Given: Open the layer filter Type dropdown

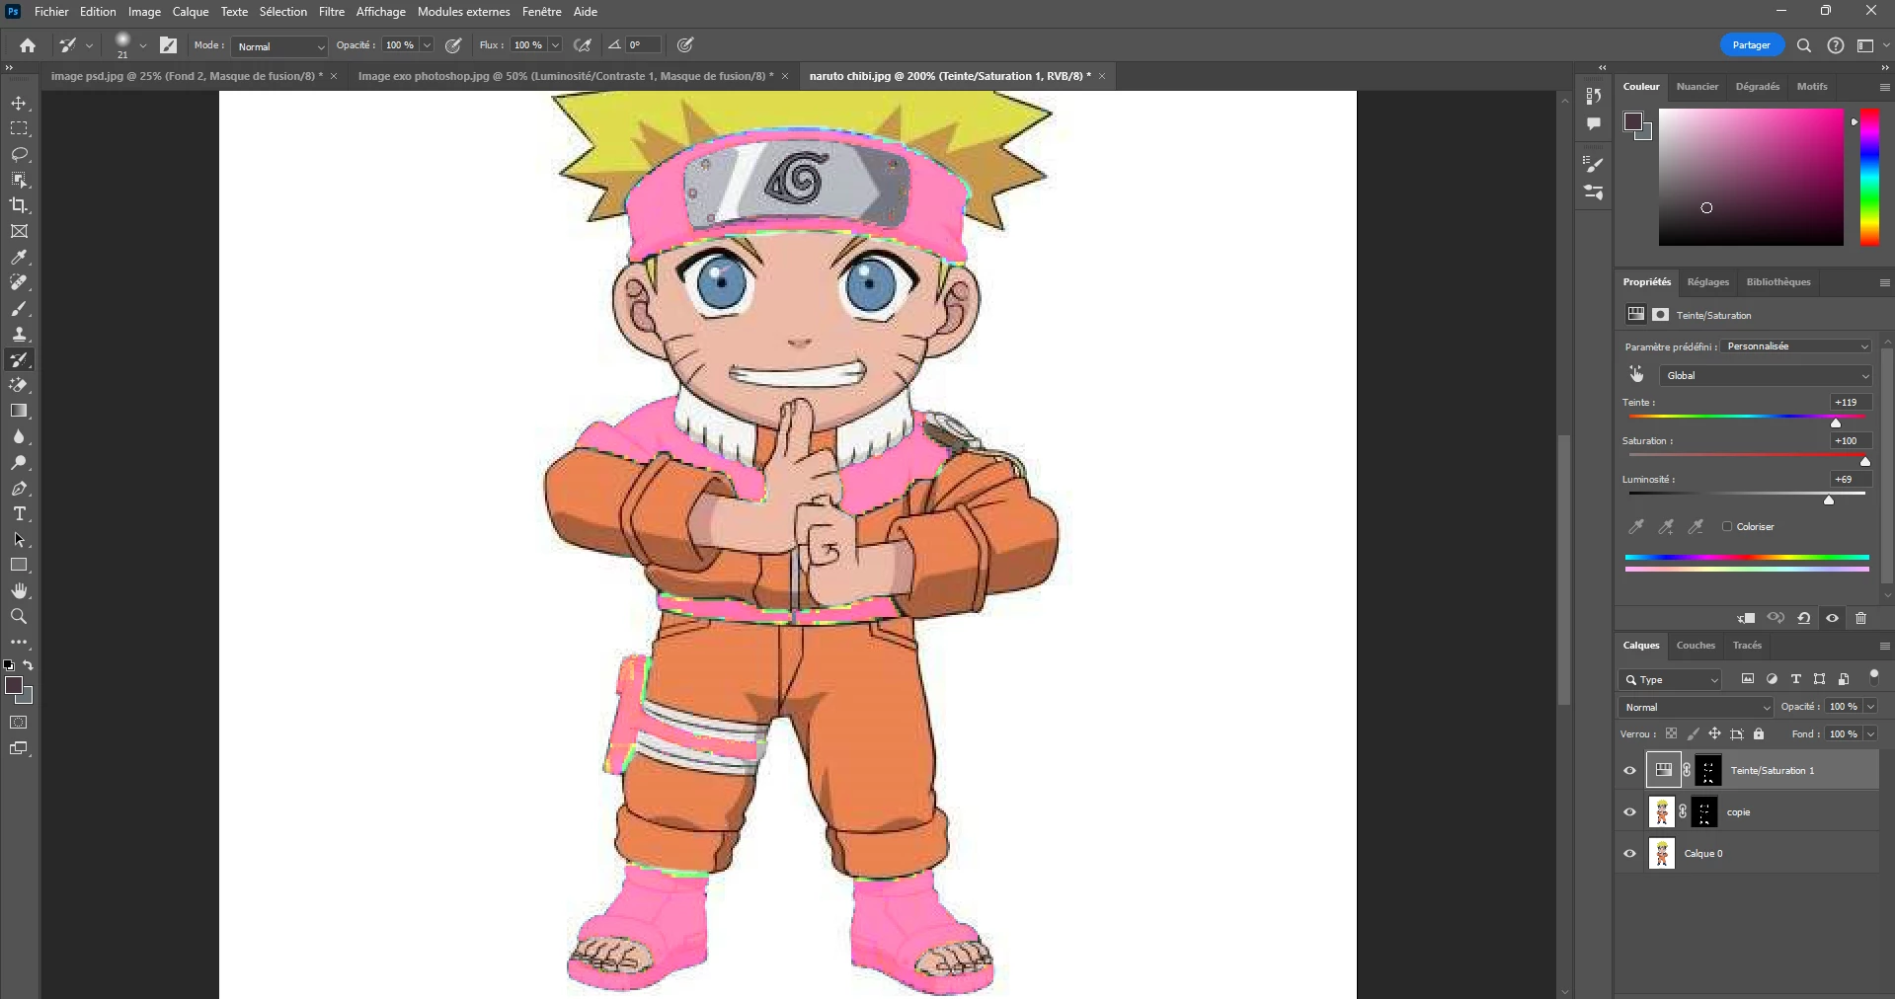Looking at the screenshot, I should coord(1671,680).
